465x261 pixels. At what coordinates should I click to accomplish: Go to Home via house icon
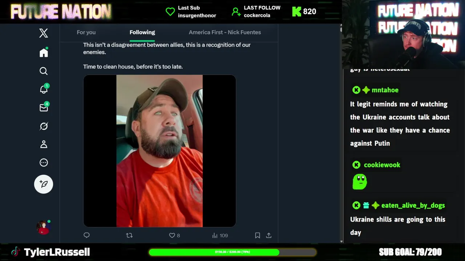click(x=44, y=53)
